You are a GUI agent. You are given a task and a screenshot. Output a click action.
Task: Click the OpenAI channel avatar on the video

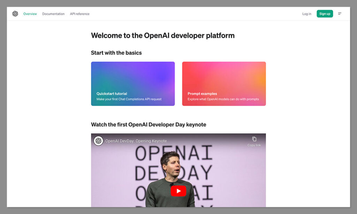pyautogui.click(x=98, y=141)
